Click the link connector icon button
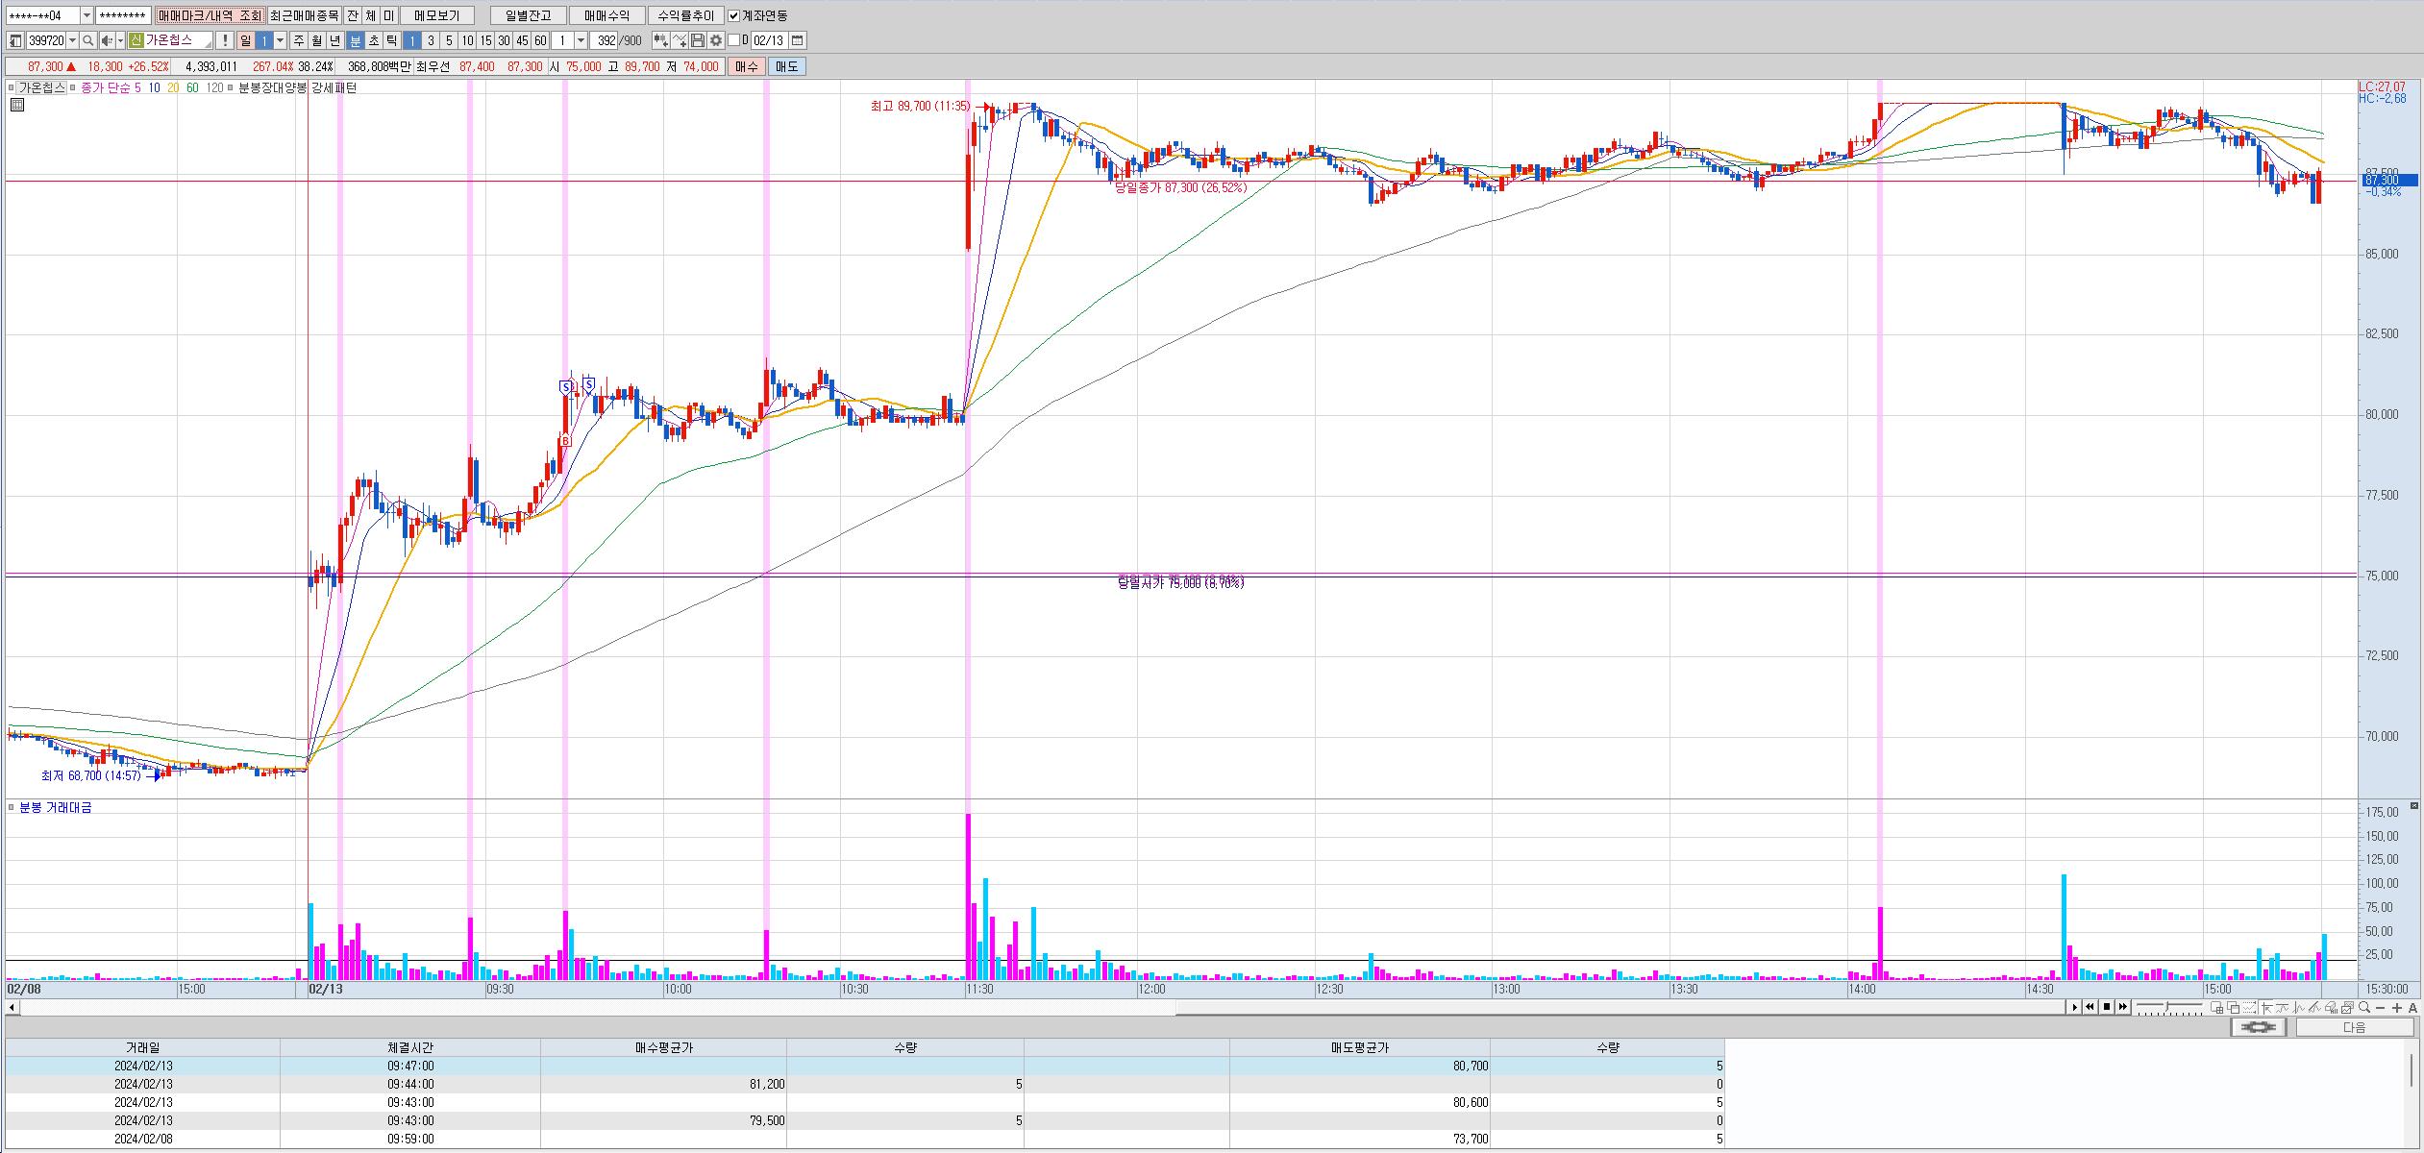The image size is (2424, 1153). [x=2259, y=1027]
